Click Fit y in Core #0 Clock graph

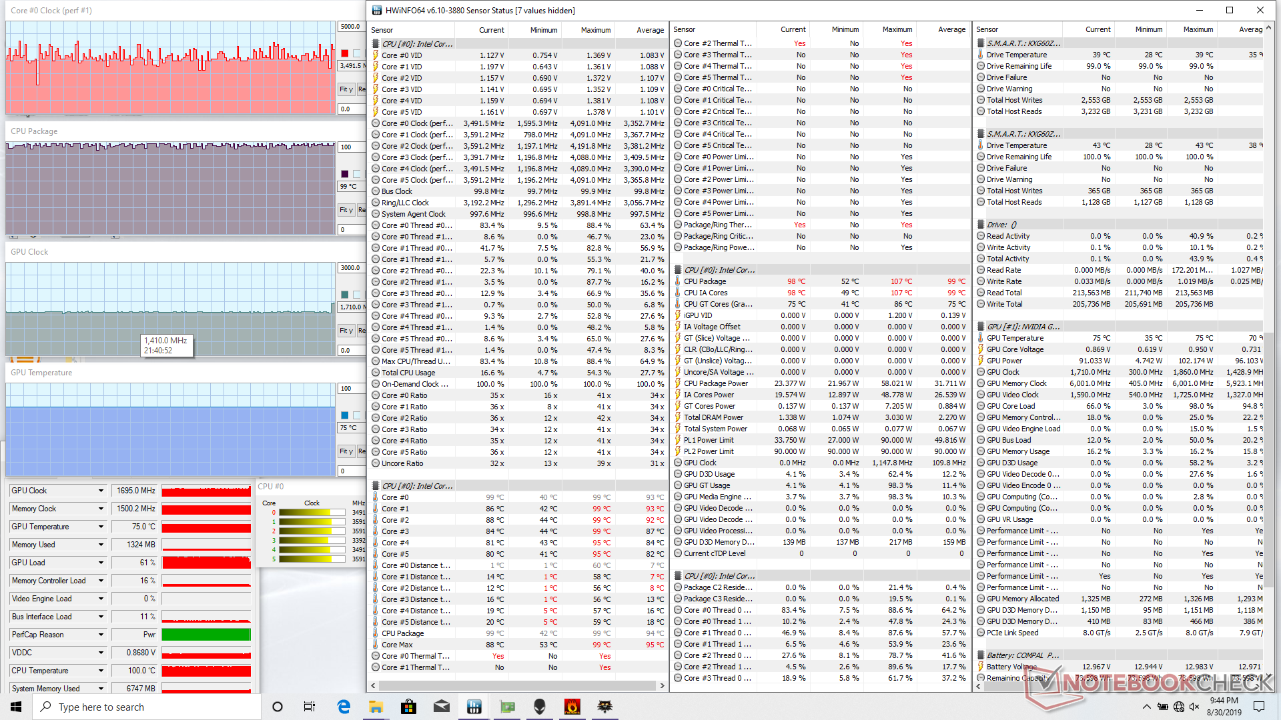point(346,89)
